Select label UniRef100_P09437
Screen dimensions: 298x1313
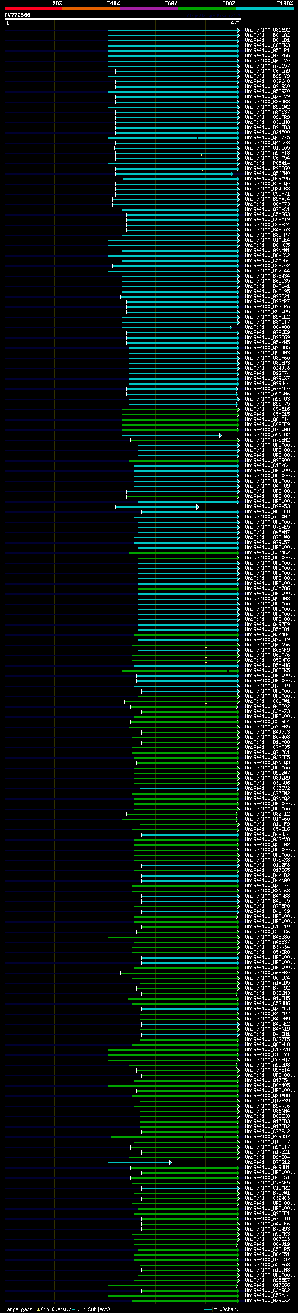pyautogui.click(x=267, y=1136)
